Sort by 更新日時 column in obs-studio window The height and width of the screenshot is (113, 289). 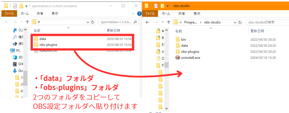(x=257, y=31)
